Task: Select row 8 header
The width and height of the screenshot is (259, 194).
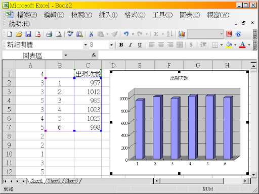Action: 9,136
